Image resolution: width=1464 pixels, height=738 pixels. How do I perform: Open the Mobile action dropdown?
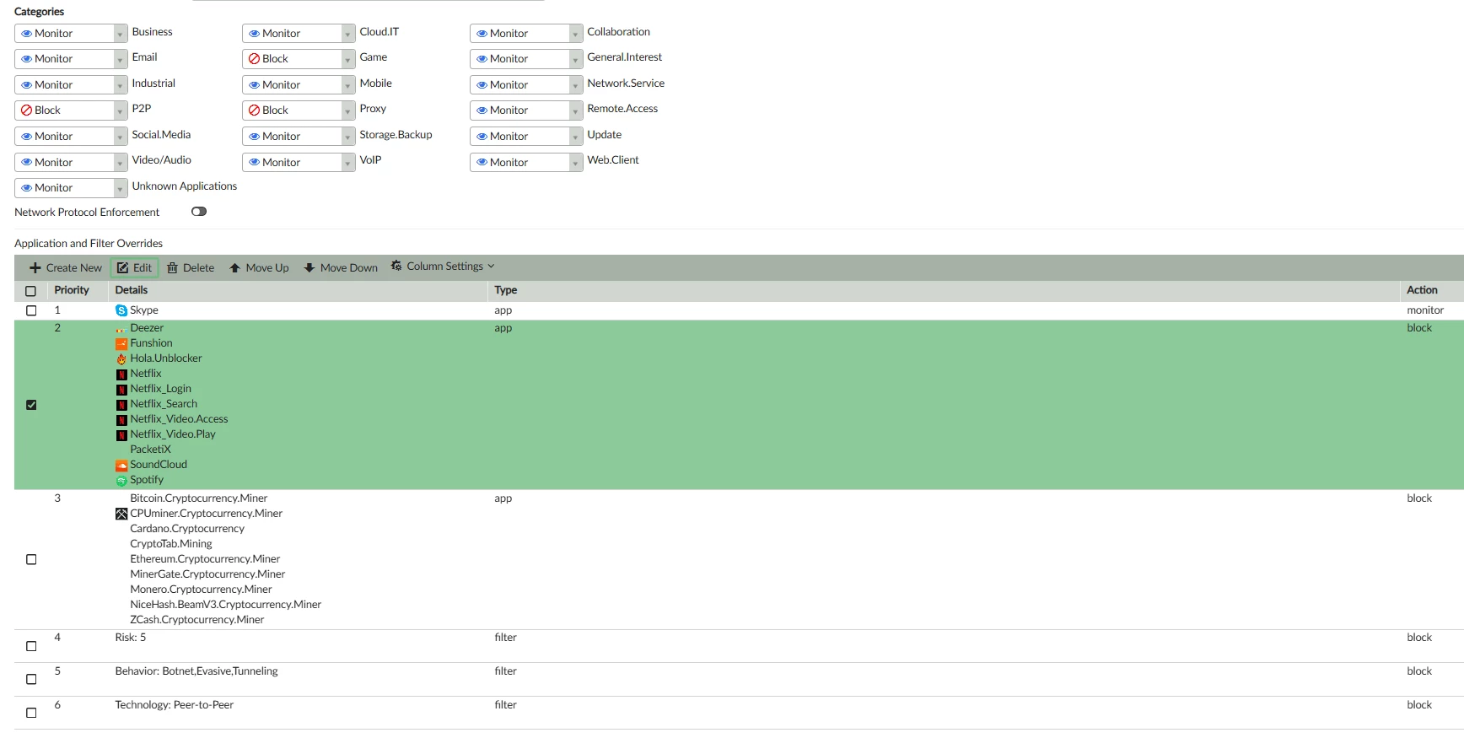pyautogui.click(x=299, y=85)
